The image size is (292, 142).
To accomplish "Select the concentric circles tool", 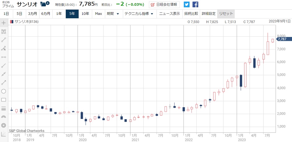I will click(4, 125).
